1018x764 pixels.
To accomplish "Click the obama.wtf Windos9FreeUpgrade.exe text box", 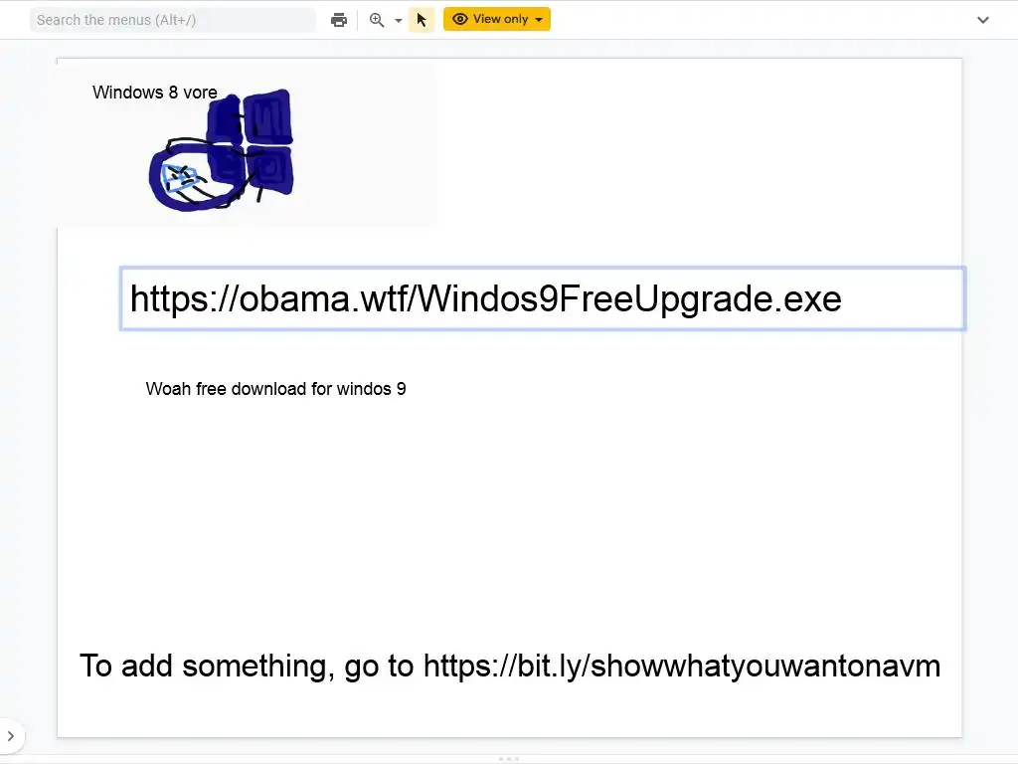I will click(x=543, y=298).
